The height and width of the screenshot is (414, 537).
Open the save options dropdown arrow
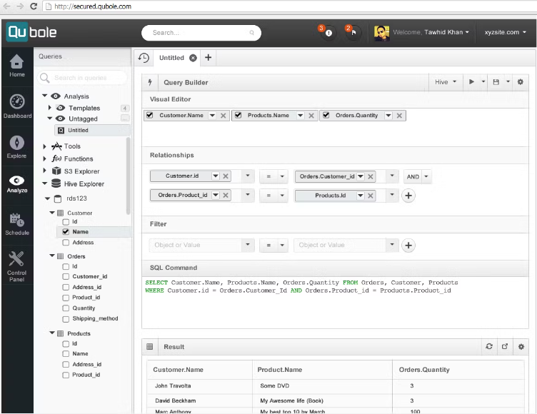[508, 82]
